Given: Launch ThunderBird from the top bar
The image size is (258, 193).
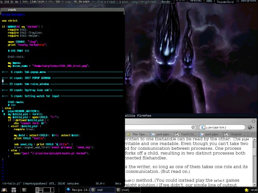Looking at the screenshot, I should tap(225, 2).
